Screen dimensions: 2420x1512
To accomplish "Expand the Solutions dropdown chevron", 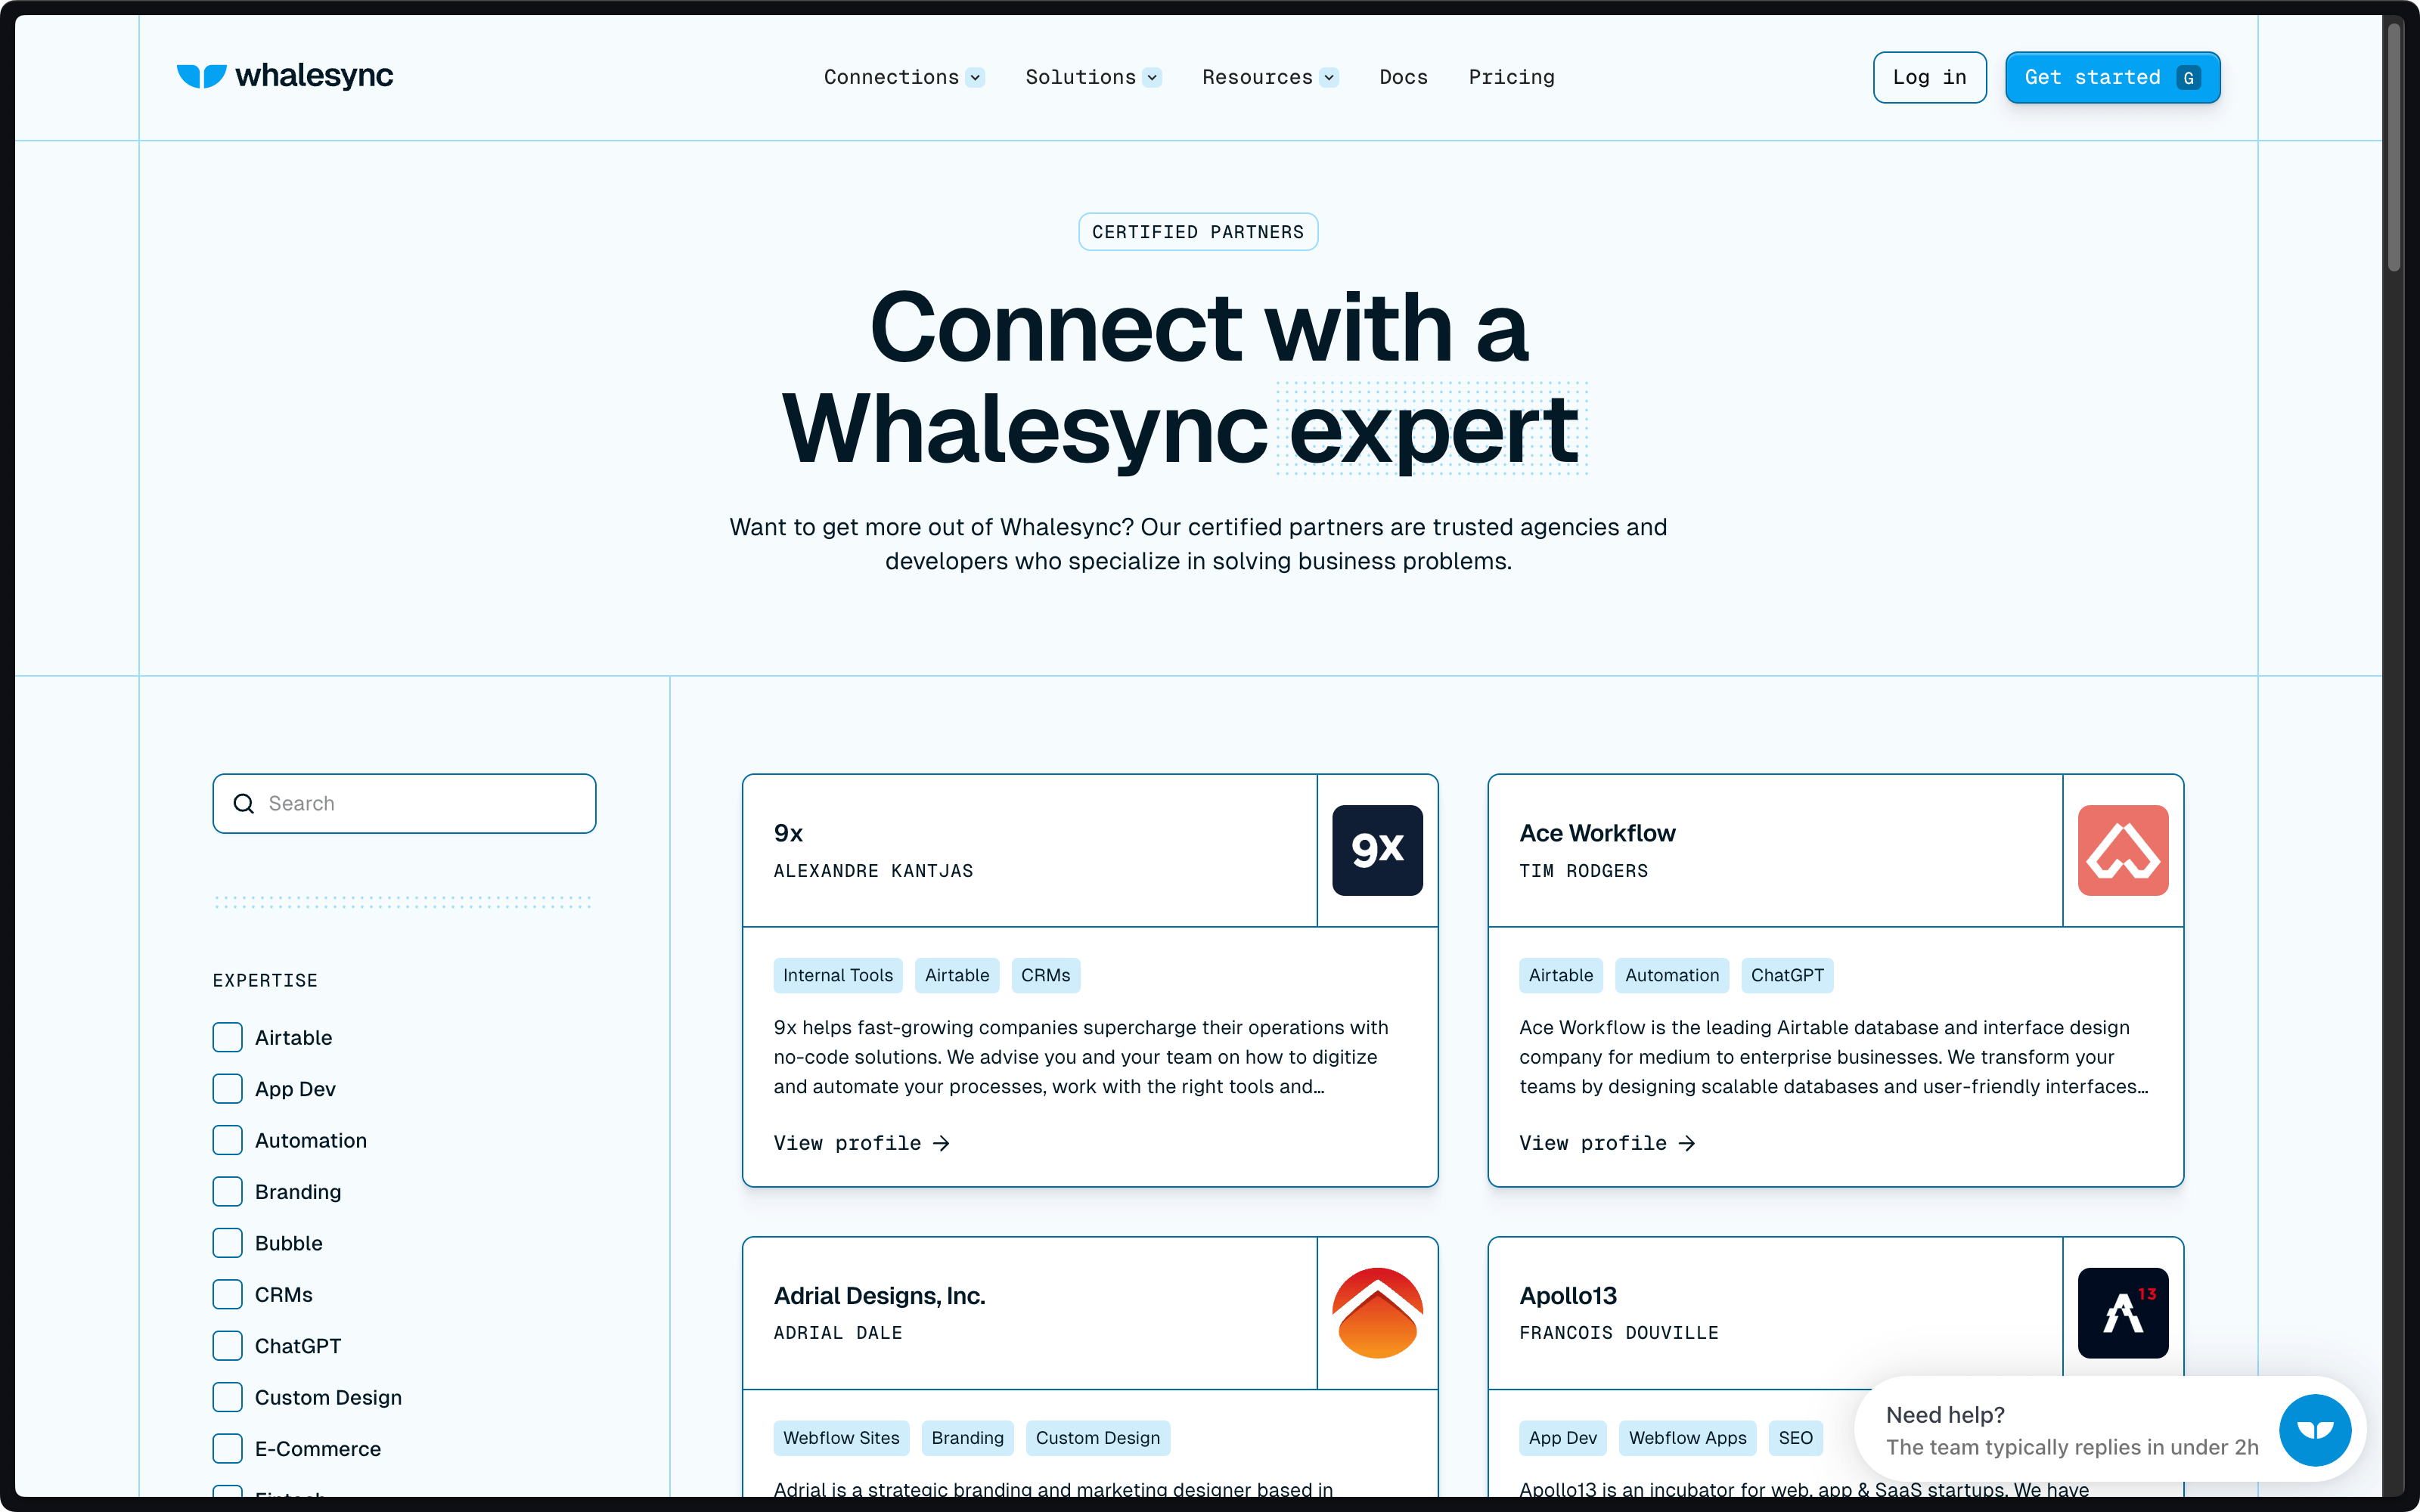I will point(1152,78).
